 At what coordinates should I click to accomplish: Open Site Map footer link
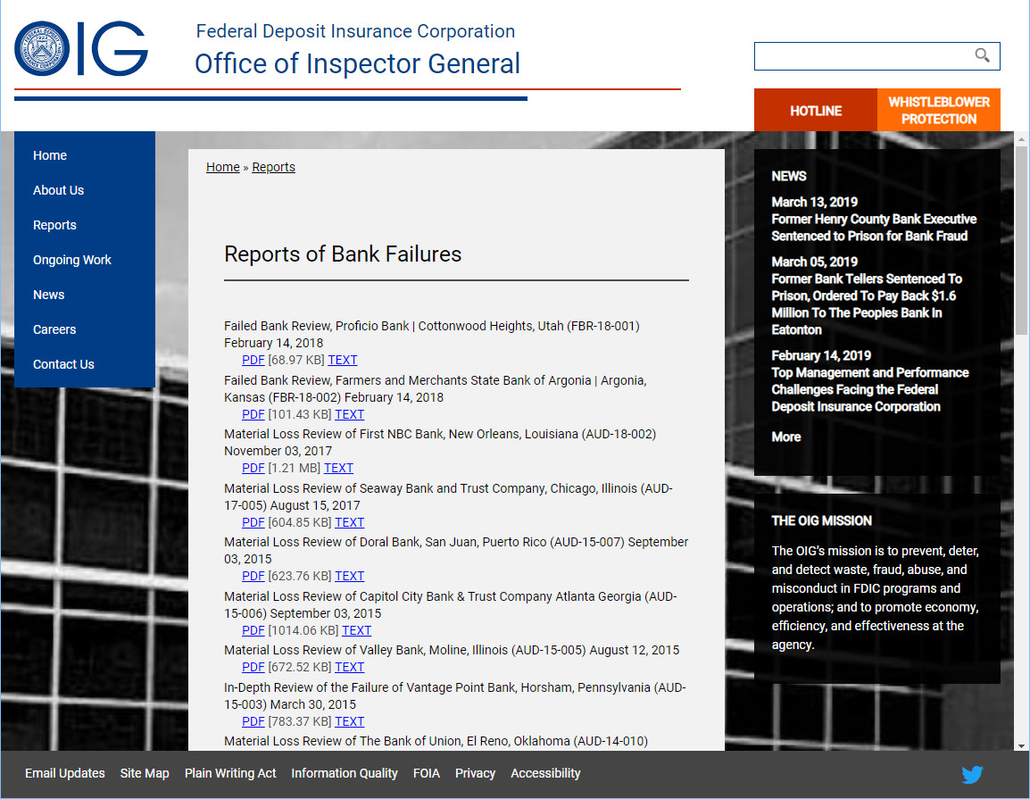[x=145, y=773]
